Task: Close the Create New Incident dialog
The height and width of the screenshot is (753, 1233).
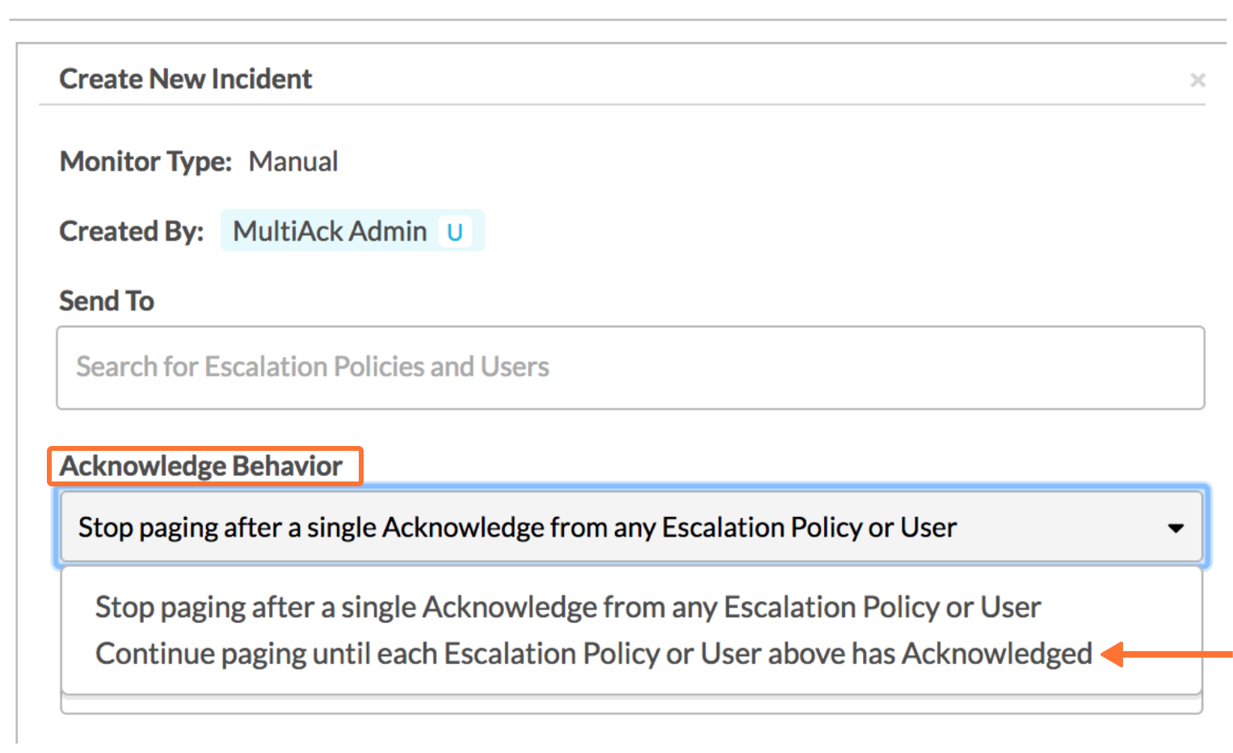Action: (x=1197, y=80)
